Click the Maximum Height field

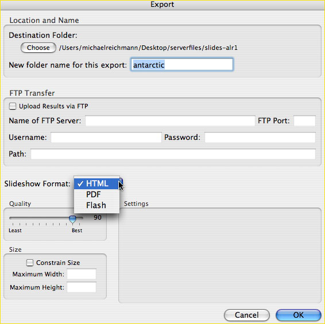pyautogui.click(x=82, y=287)
